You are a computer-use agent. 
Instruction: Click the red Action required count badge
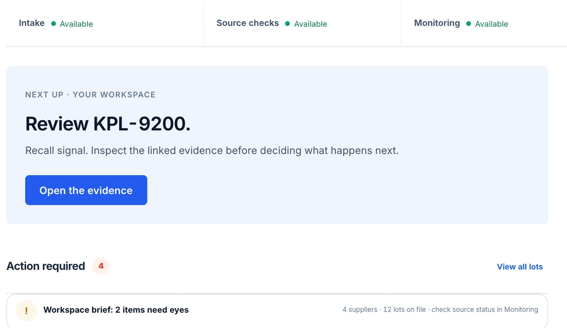pos(101,266)
